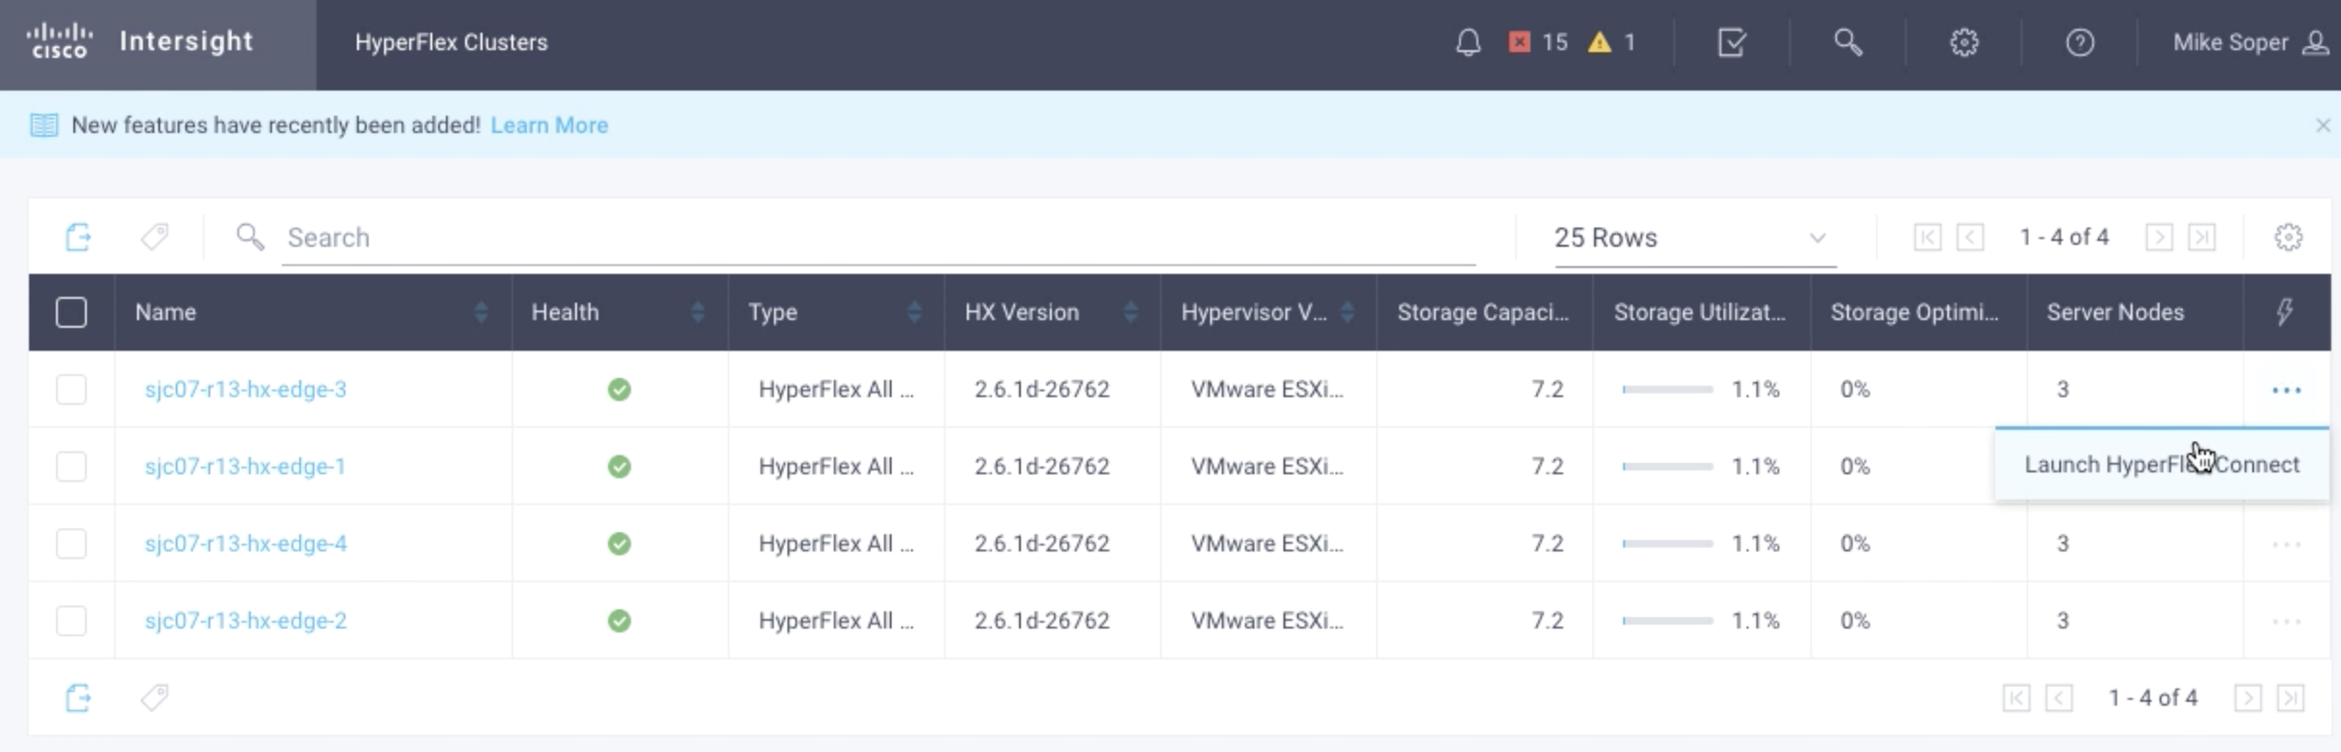Open the 25 Rows dropdown
2341x752 pixels.
tap(1694, 238)
